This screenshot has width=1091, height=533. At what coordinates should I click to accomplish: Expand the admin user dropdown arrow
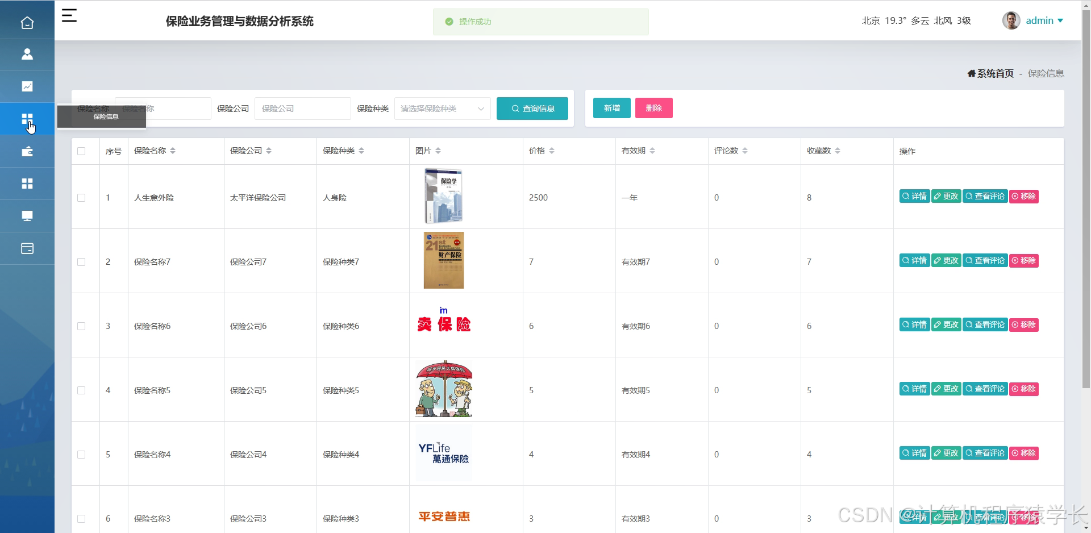click(1060, 20)
